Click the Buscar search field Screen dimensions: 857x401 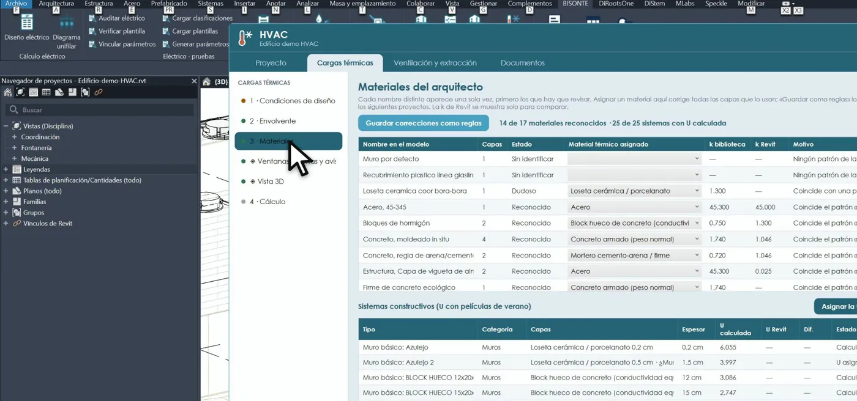coord(99,110)
